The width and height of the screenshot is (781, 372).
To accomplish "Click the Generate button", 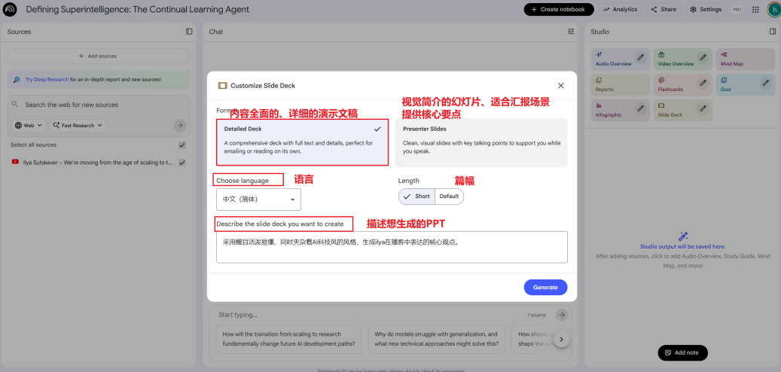I will coord(545,287).
